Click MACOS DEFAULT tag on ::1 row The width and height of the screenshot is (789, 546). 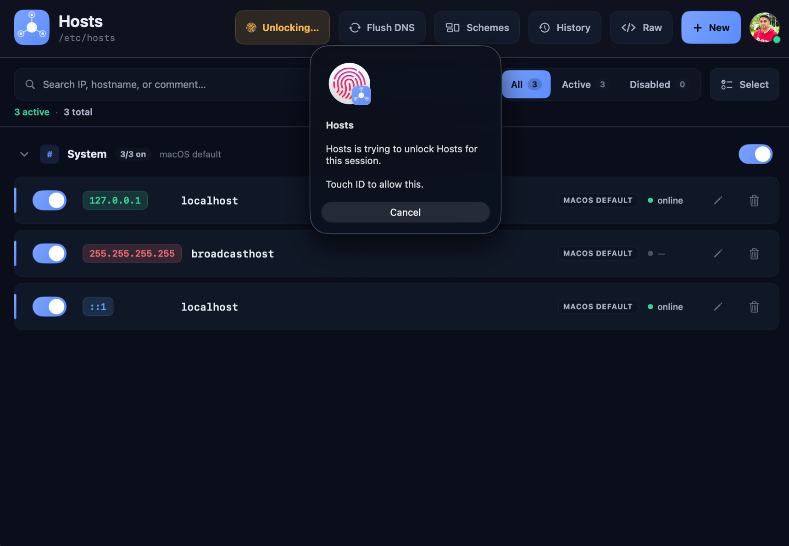click(x=598, y=307)
